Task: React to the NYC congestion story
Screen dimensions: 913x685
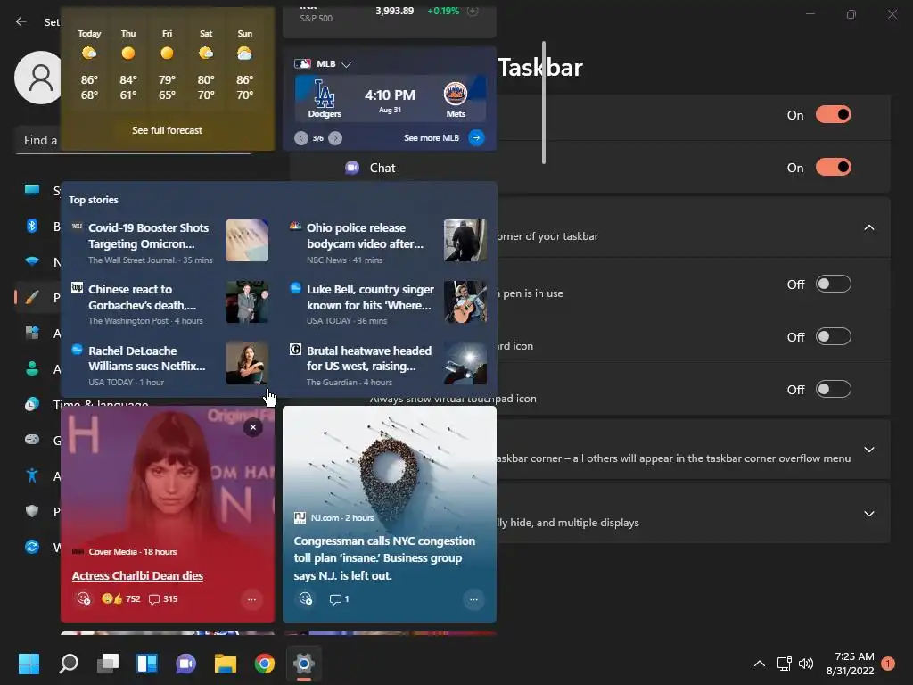Action: coord(306,598)
